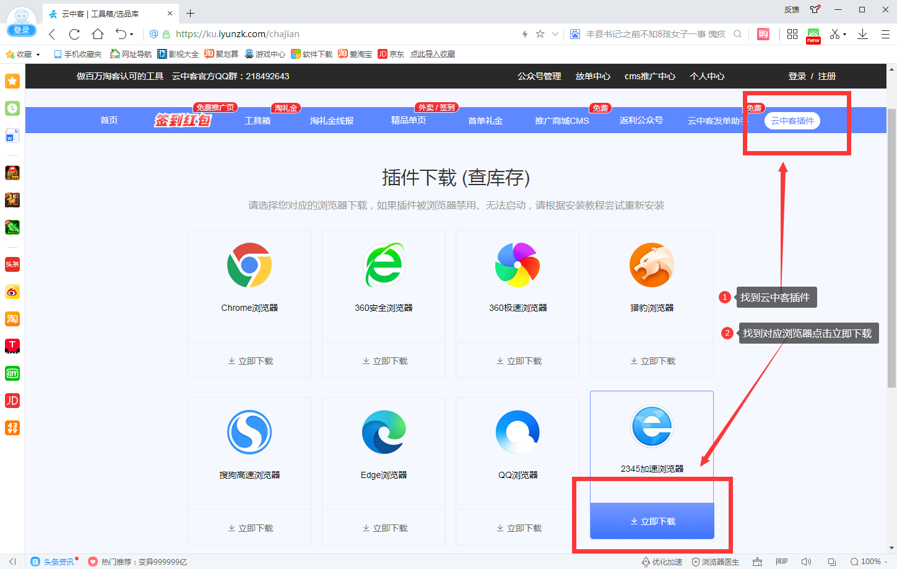Download the 搜狗高速浏览器 plugin via 立即下载
The image size is (897, 569).
coord(250,528)
